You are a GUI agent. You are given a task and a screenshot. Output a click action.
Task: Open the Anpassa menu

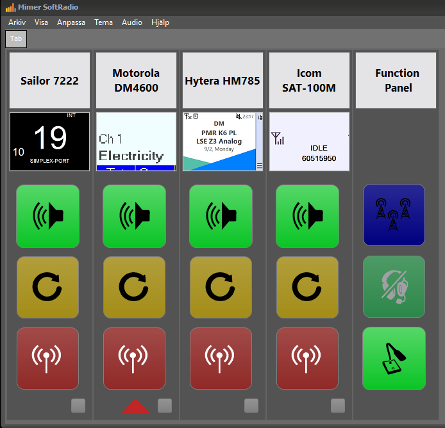[71, 22]
